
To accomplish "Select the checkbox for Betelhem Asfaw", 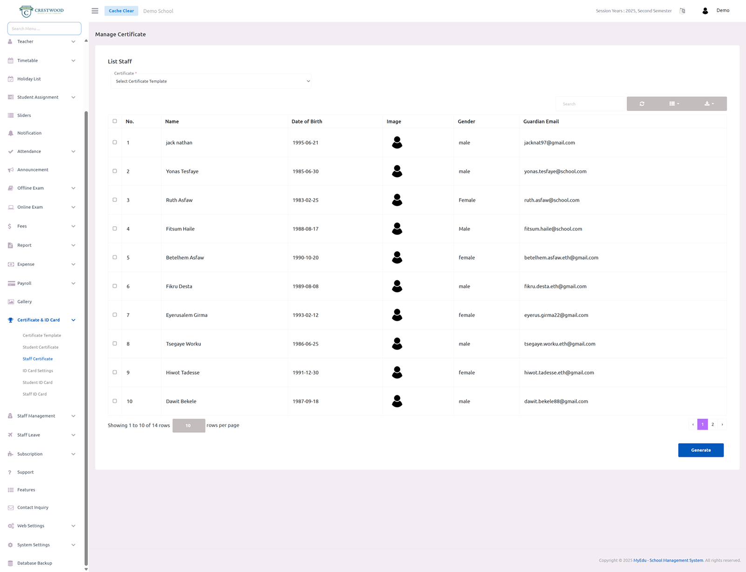I will [x=115, y=257].
